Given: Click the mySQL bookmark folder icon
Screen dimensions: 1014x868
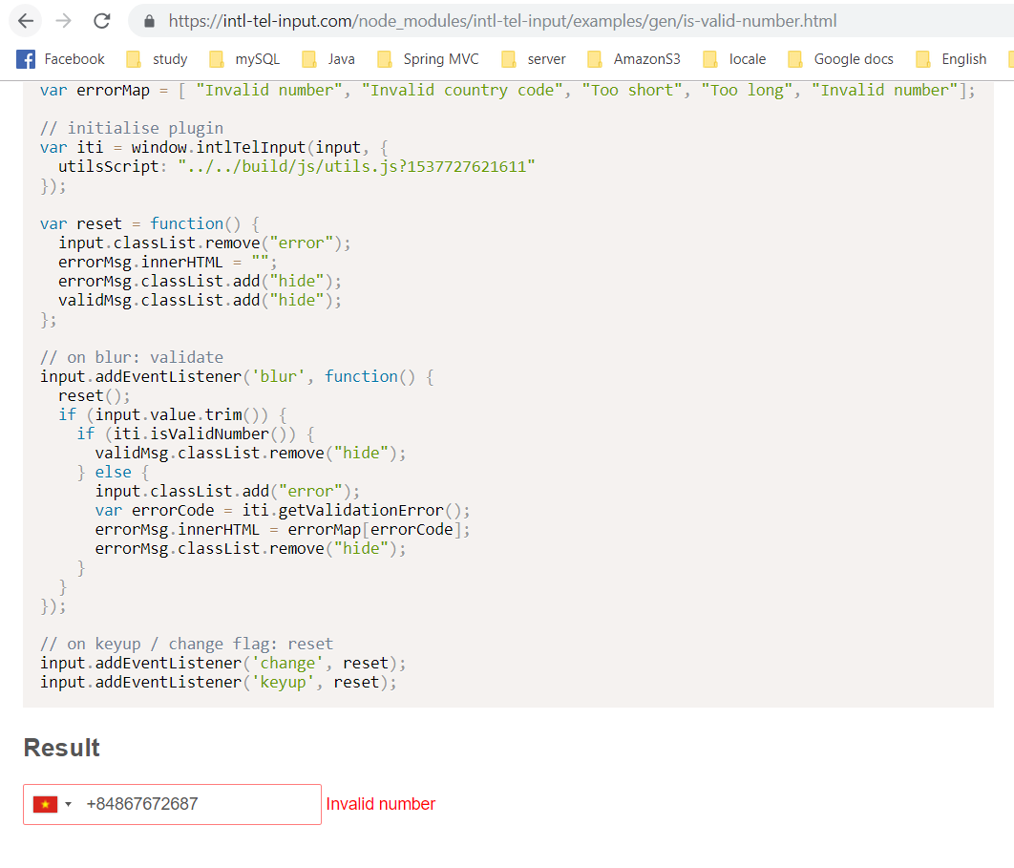Looking at the screenshot, I should point(216,58).
